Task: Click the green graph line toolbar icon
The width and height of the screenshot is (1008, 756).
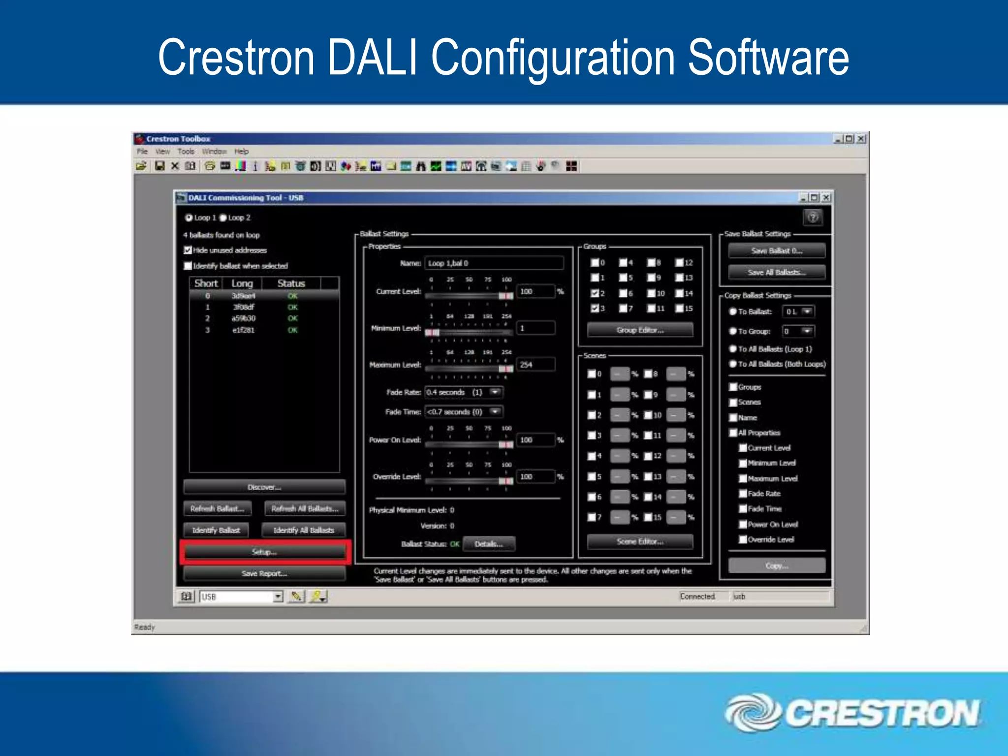Action: [x=435, y=166]
